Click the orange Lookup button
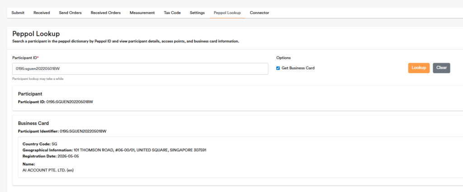The width and height of the screenshot is (463, 192). pyautogui.click(x=419, y=68)
